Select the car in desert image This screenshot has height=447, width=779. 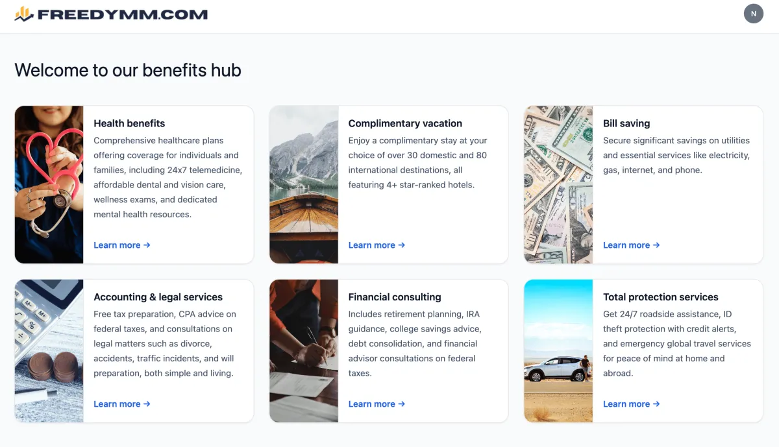point(558,351)
